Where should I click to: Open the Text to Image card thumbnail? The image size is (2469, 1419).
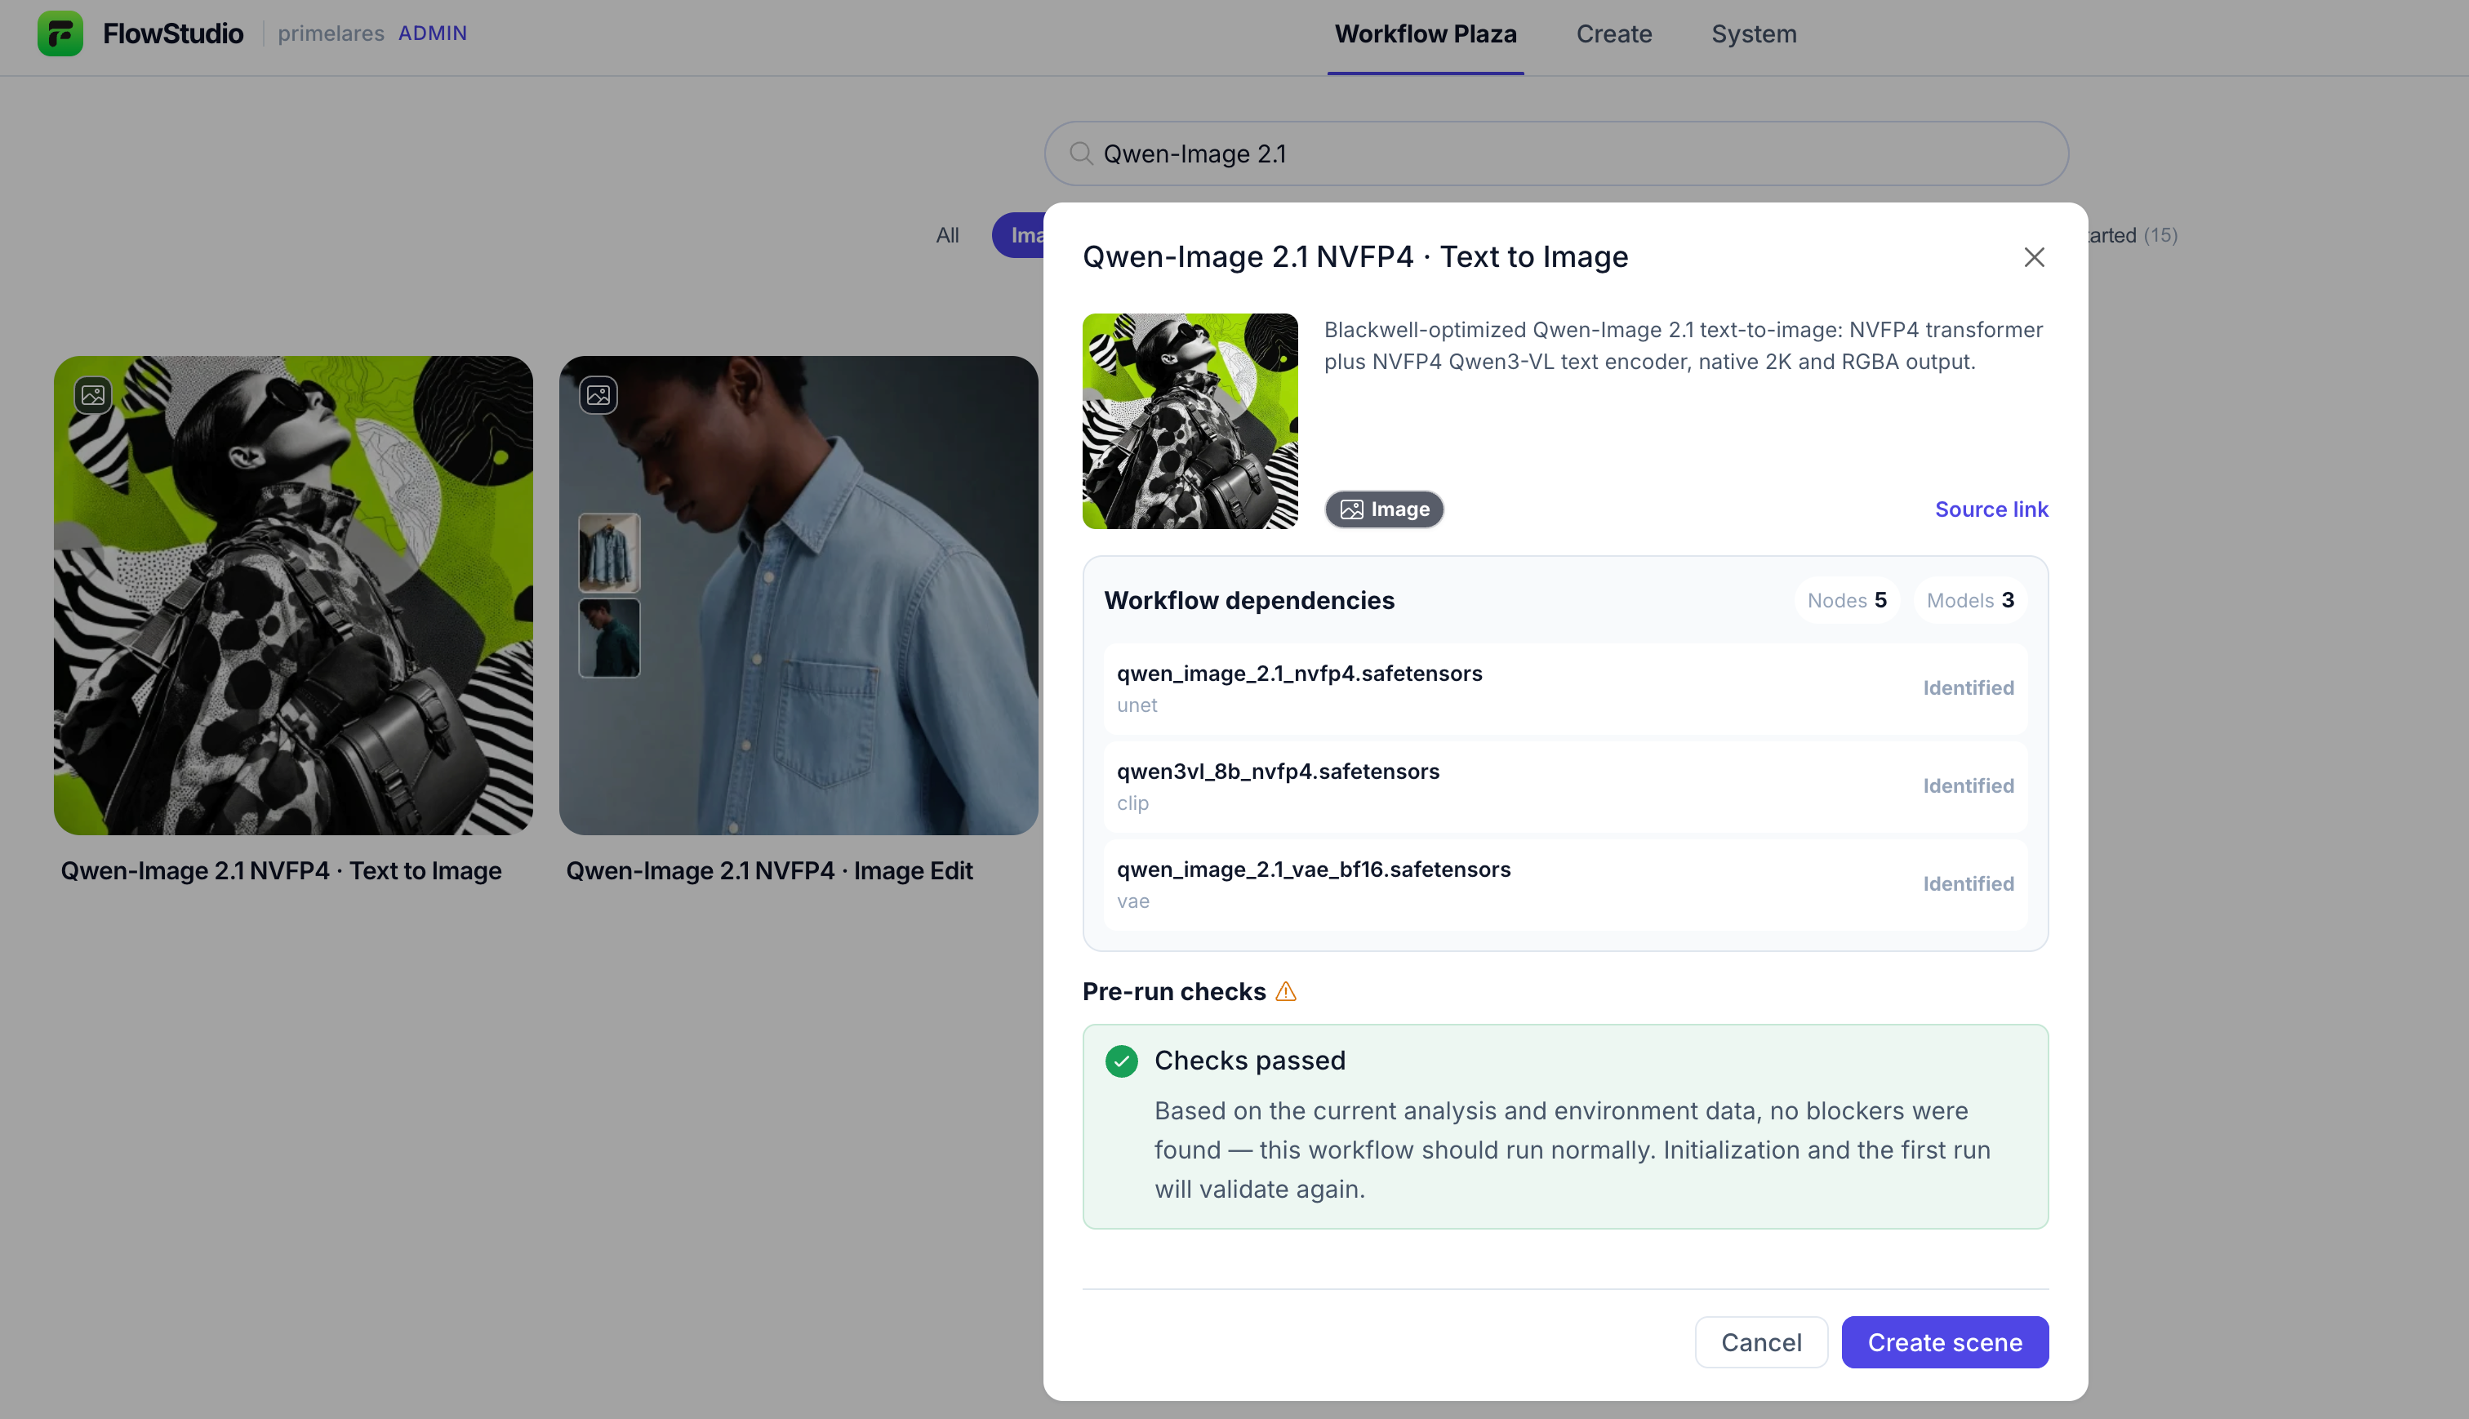tap(293, 594)
